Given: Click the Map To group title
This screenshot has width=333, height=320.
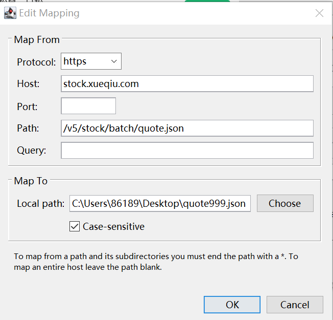Looking at the screenshot, I should tap(31, 181).
